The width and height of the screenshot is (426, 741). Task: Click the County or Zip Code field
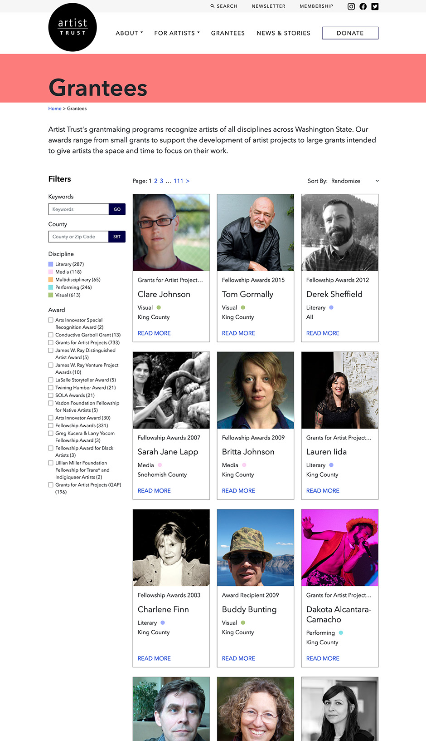coord(78,237)
